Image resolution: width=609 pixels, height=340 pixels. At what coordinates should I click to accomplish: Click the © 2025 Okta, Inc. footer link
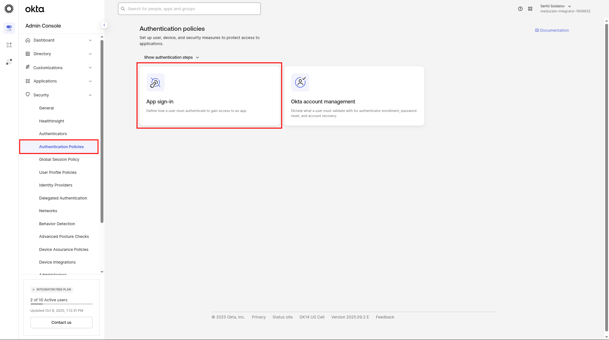(x=228, y=317)
